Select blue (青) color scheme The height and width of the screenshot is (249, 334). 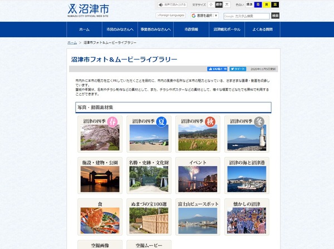[x=258, y=4]
